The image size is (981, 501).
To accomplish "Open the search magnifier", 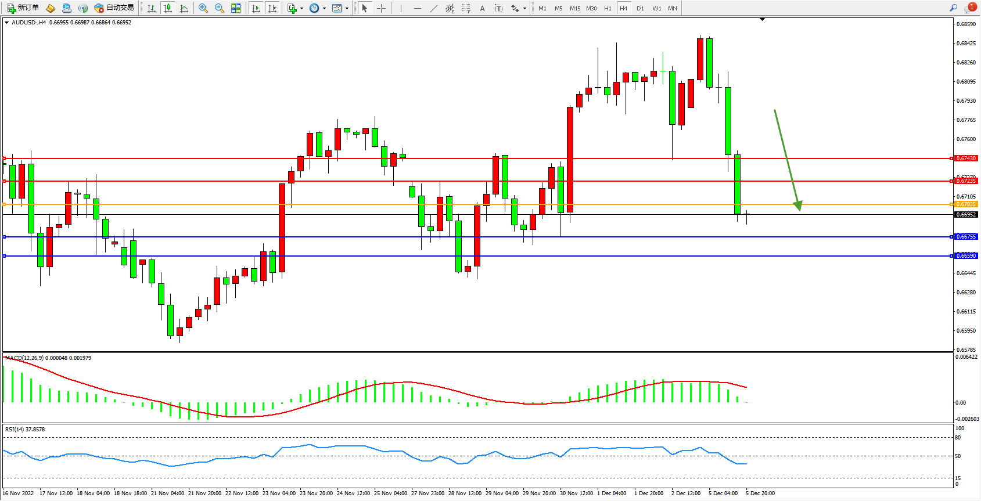I will click(x=953, y=8).
